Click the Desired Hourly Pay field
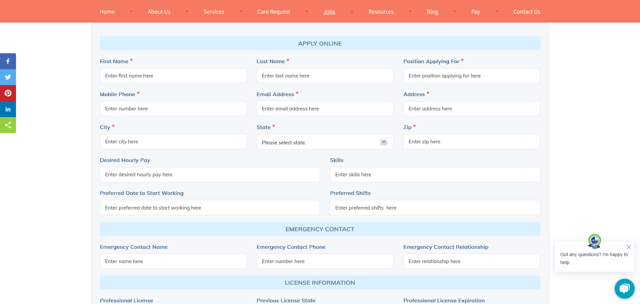Image resolution: width=640 pixels, height=304 pixels. pos(210,175)
